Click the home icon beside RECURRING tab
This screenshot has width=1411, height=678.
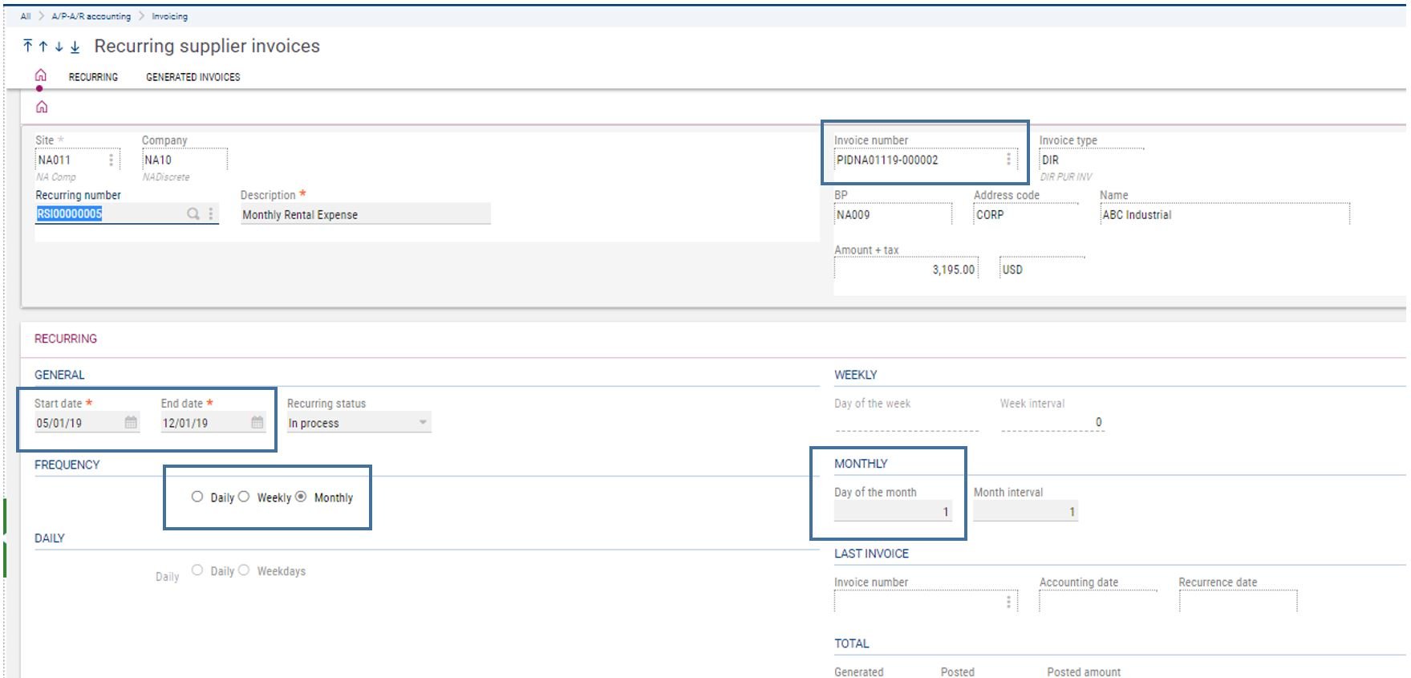(40, 75)
